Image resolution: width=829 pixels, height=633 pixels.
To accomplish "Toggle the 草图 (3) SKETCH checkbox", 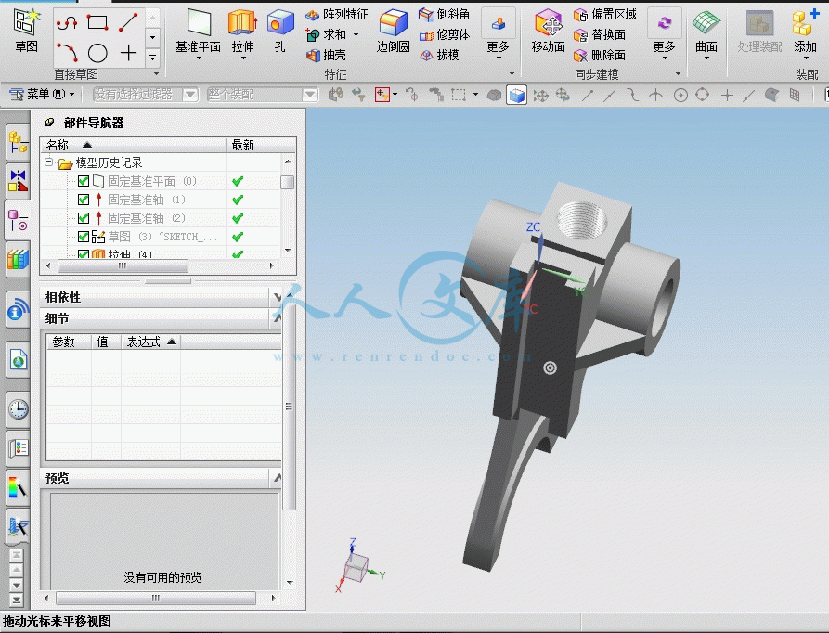I will [x=83, y=237].
